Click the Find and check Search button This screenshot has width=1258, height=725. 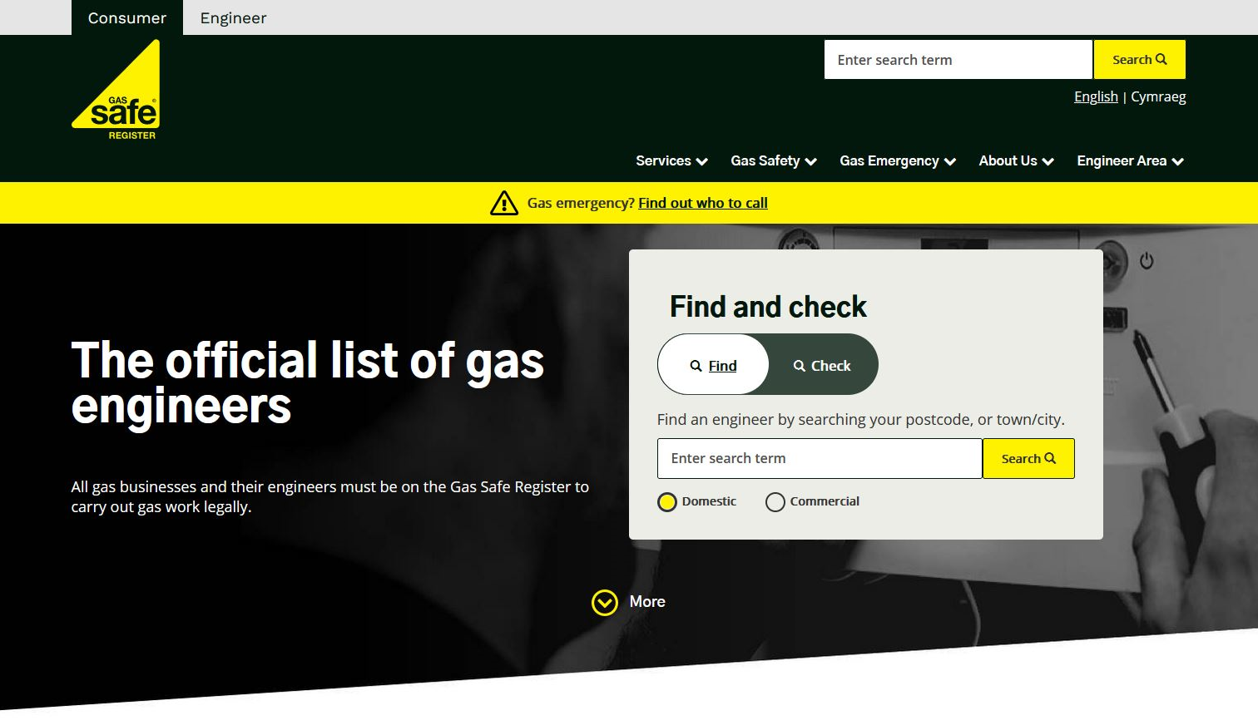1028,458
